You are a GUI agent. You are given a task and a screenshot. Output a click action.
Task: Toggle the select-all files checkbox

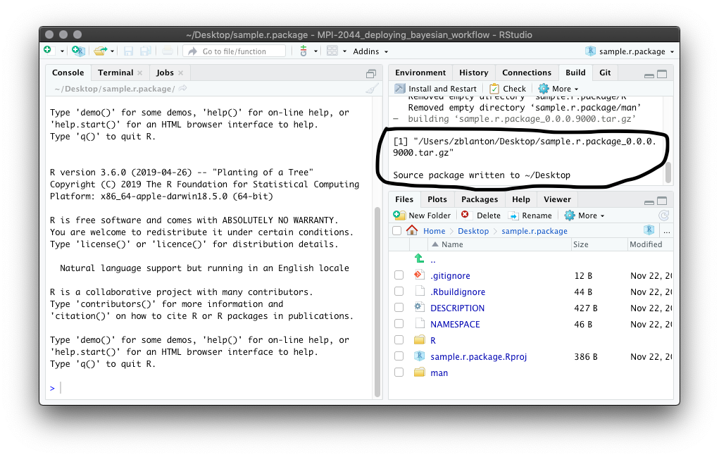coord(397,230)
